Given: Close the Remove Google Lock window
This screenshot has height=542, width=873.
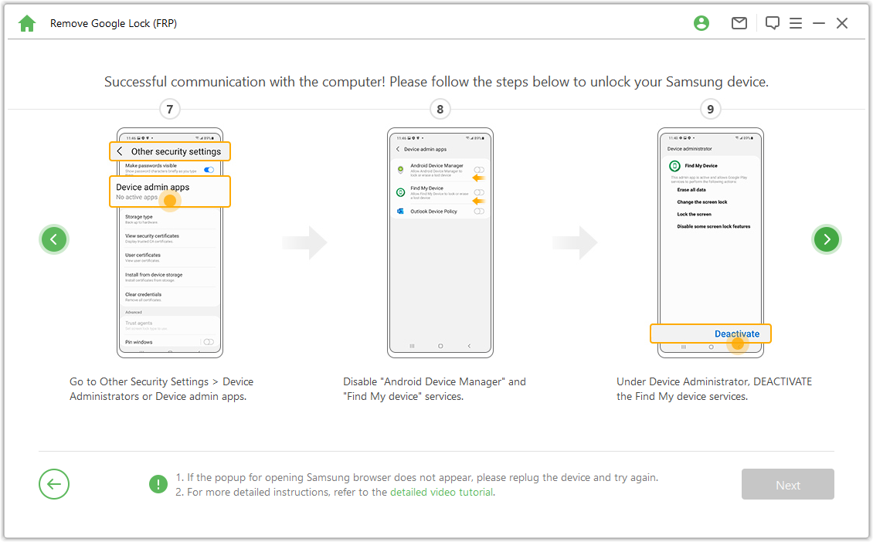Looking at the screenshot, I should 842,23.
